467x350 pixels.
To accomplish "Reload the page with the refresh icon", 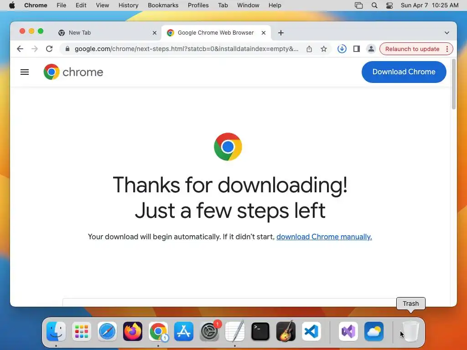I will [49, 49].
